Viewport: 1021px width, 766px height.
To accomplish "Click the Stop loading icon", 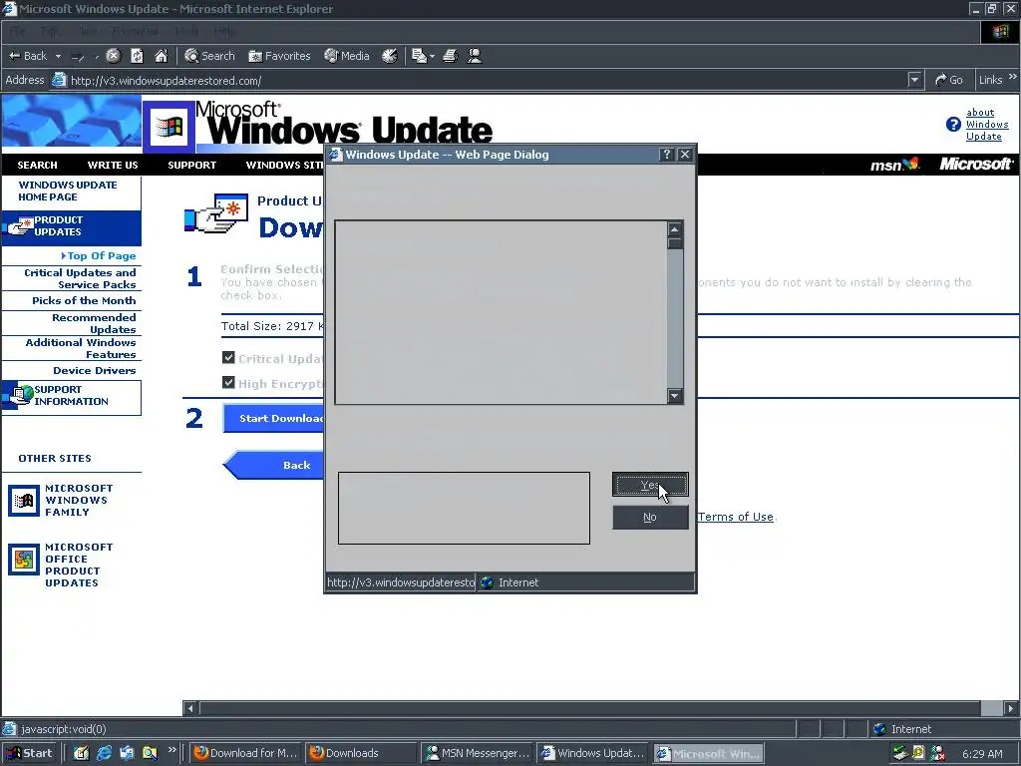I will tap(114, 56).
